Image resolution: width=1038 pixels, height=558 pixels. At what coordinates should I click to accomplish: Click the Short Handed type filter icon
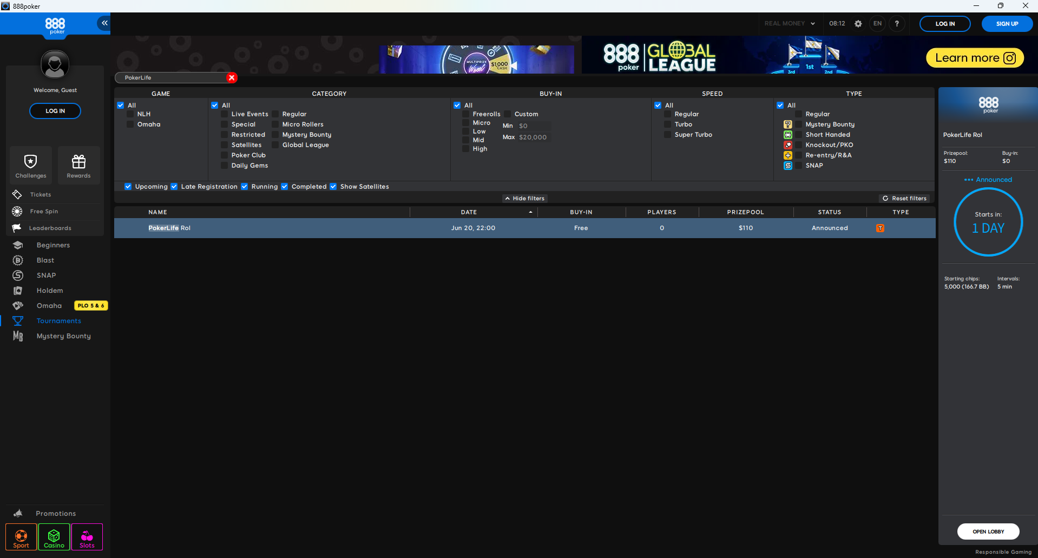pyautogui.click(x=788, y=135)
